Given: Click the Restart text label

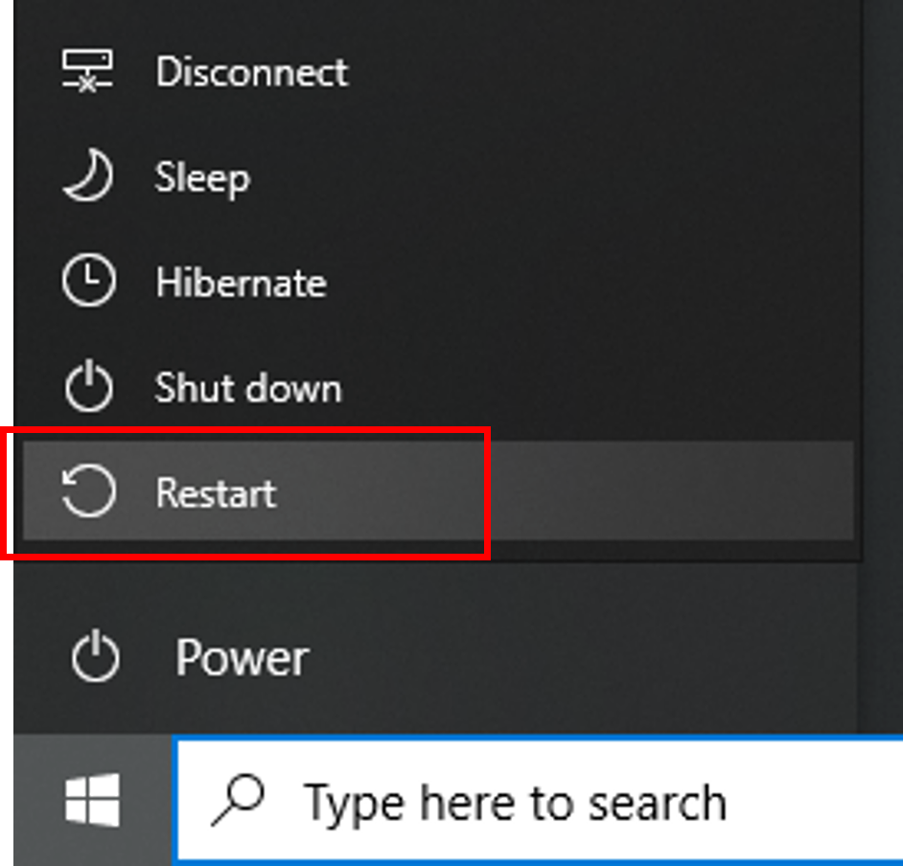Looking at the screenshot, I should coord(216,493).
